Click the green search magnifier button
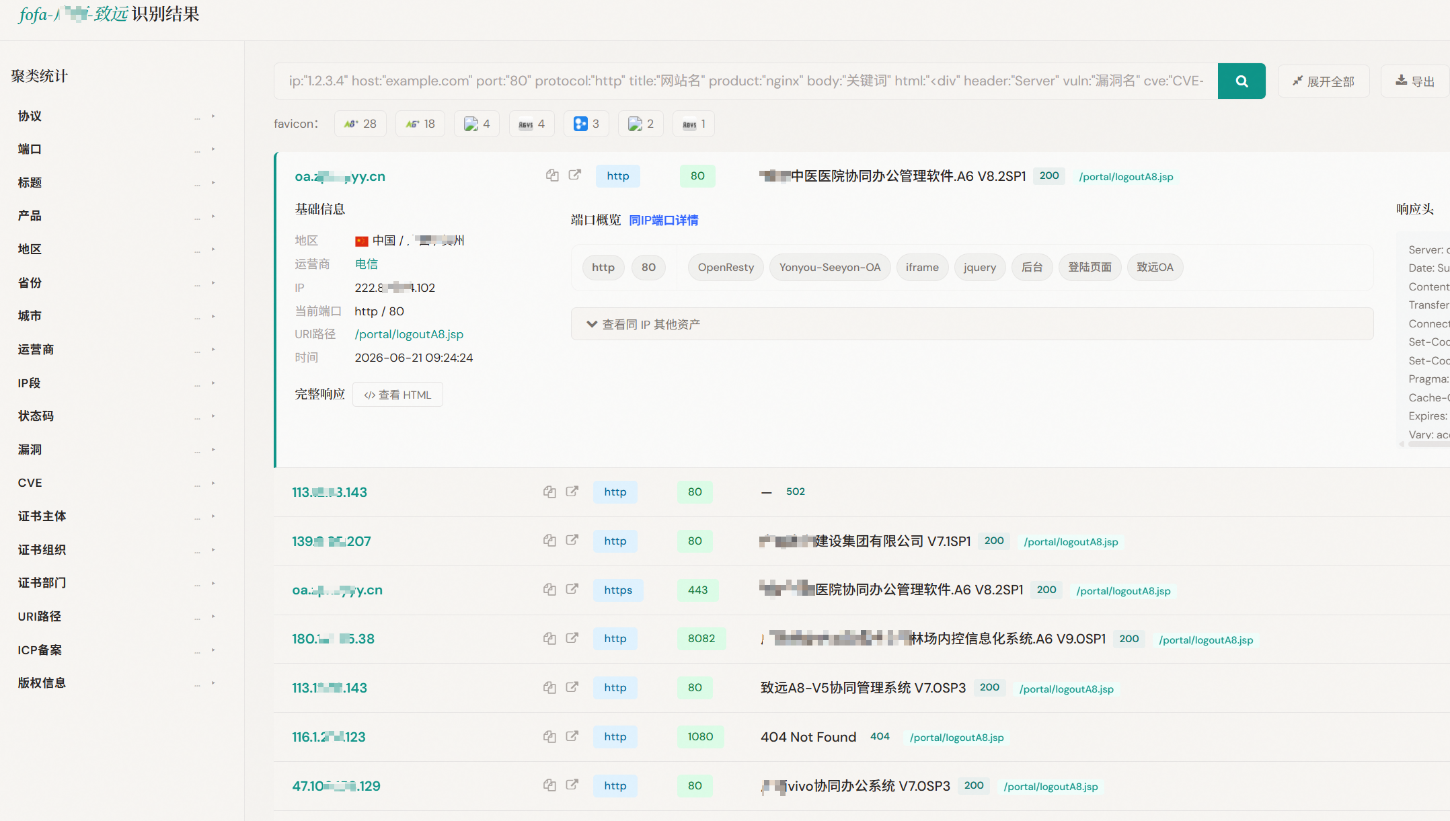The height and width of the screenshot is (821, 1450). click(x=1242, y=81)
